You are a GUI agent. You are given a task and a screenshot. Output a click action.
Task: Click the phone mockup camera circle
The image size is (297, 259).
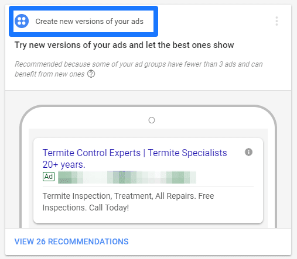pos(152,120)
